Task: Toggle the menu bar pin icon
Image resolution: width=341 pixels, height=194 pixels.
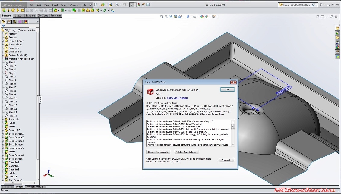Action: pos(90,5)
